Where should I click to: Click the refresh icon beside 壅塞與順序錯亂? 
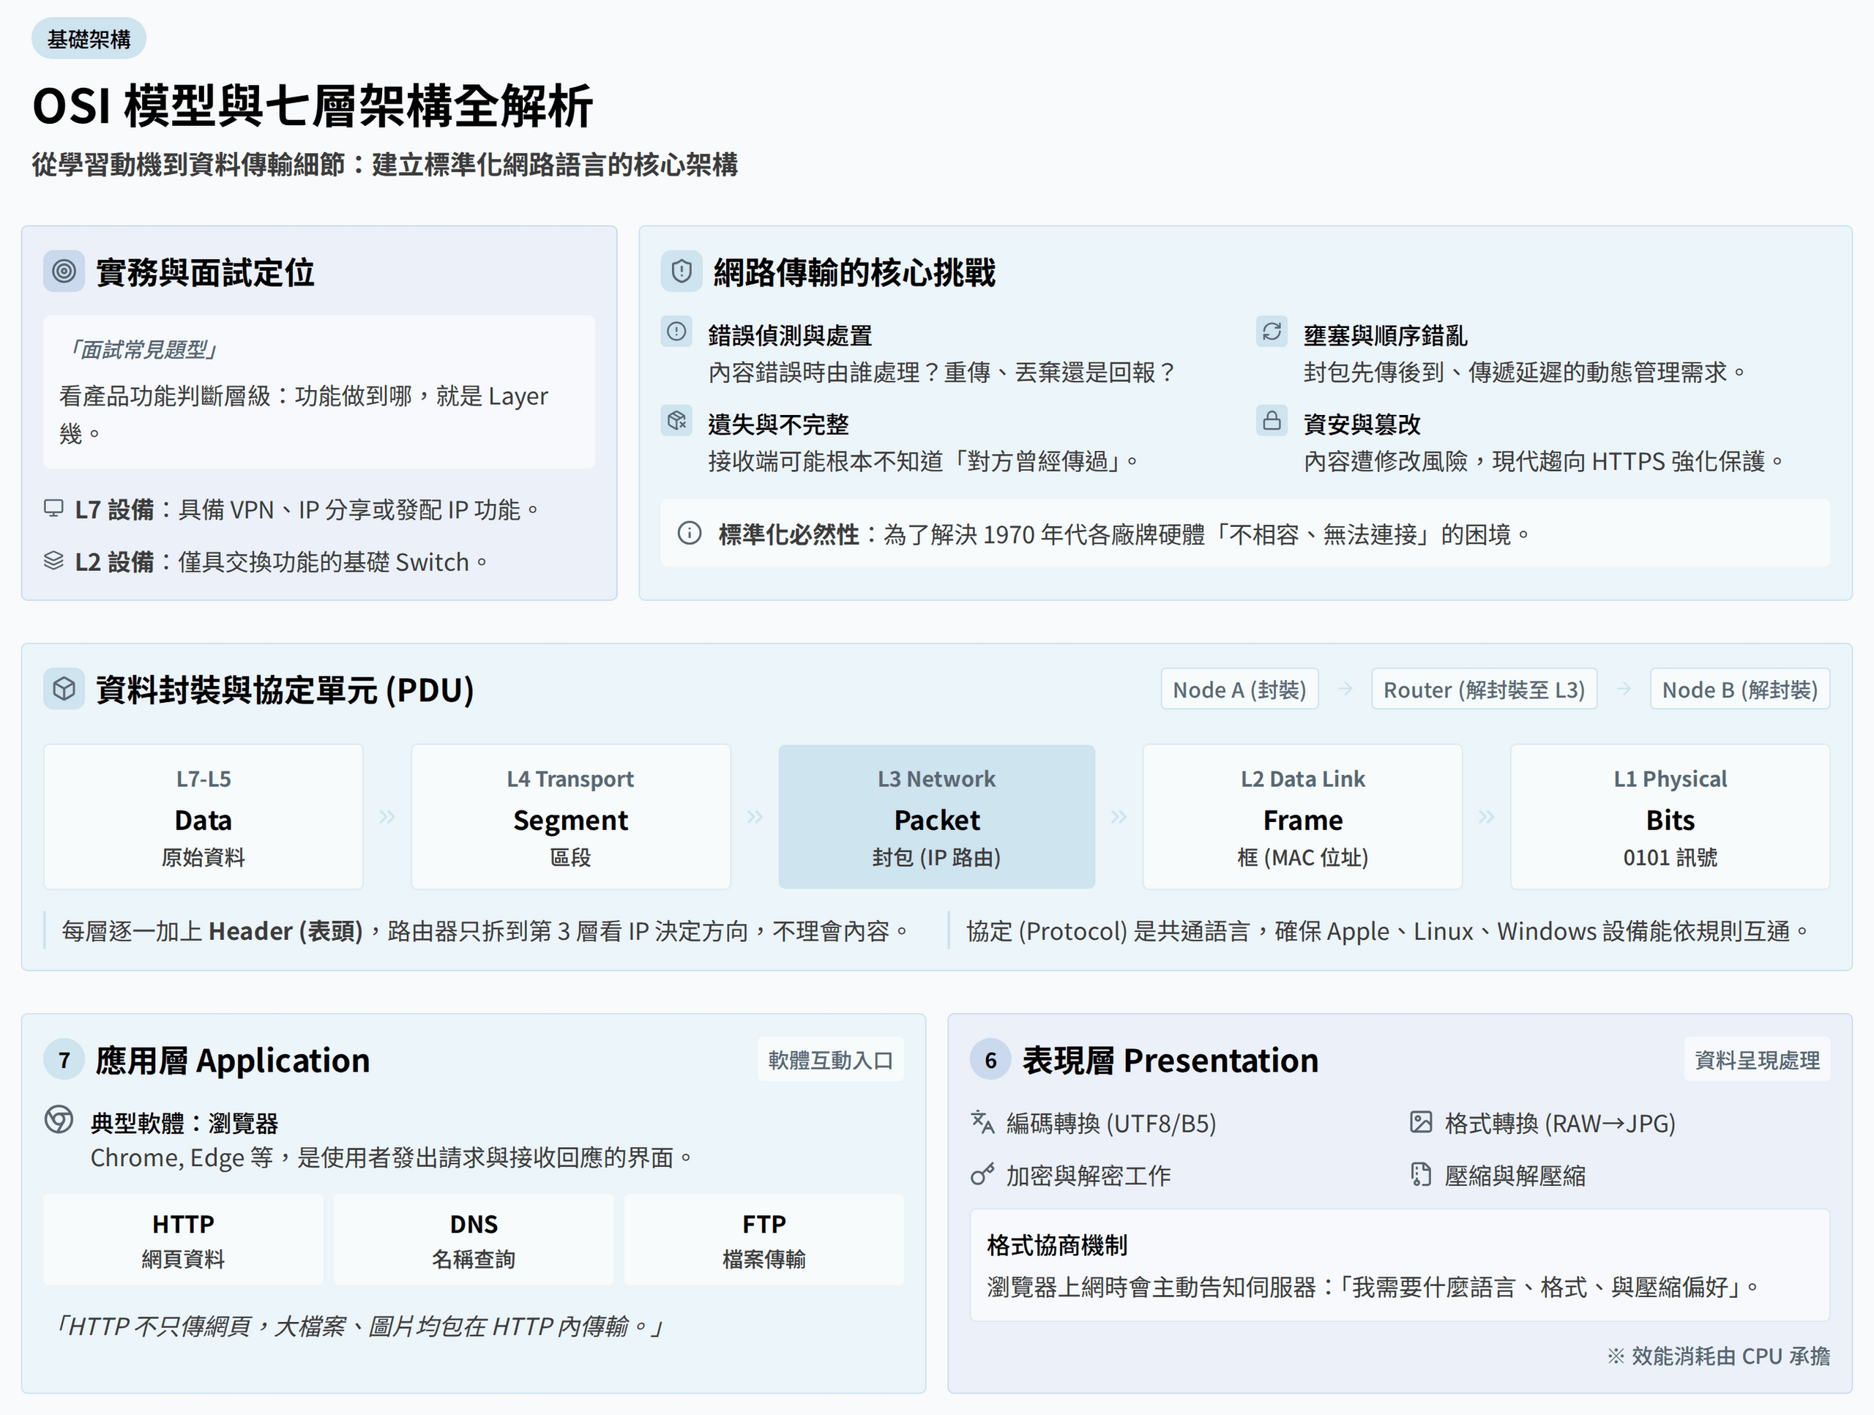click(1272, 332)
